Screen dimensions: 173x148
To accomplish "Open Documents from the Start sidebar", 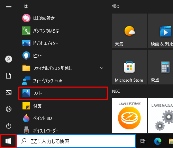I will pos(9,76).
